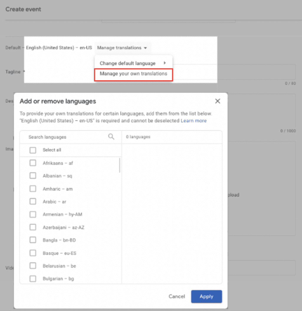
Task: Check the Afrikaans – af checkbox
Action: pyautogui.click(x=33, y=163)
